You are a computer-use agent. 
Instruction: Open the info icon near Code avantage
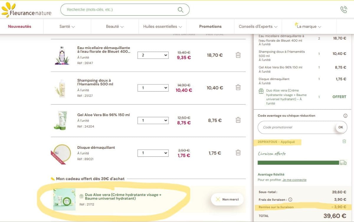pos(345,115)
